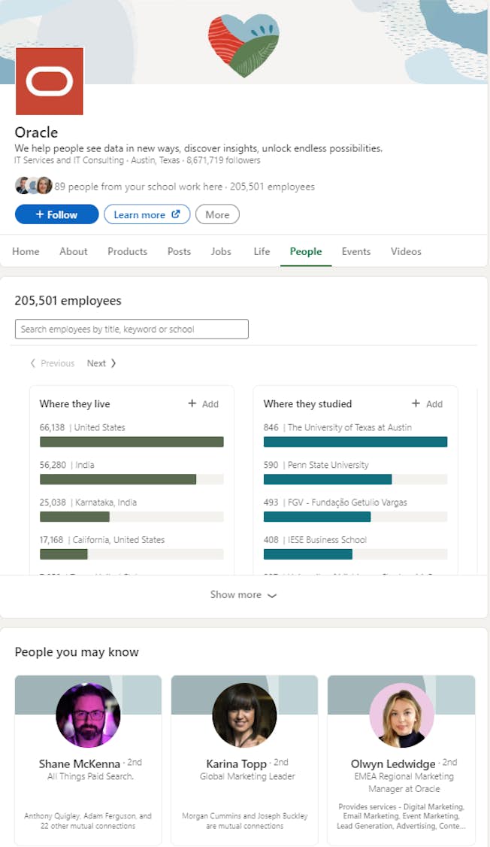Select the People tab
This screenshot has width=490, height=847.
tap(306, 251)
